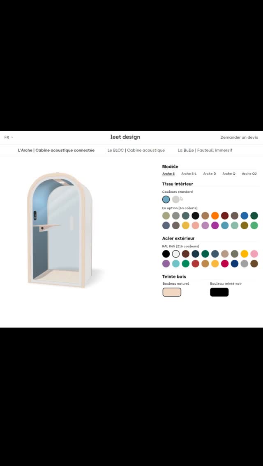Image resolution: width=263 pixels, height=466 pixels.
Task: Select standard blue interior fabric swatch
Action: coord(166,199)
